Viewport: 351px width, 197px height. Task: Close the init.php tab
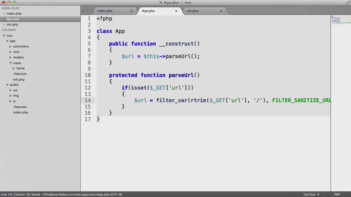(221, 11)
